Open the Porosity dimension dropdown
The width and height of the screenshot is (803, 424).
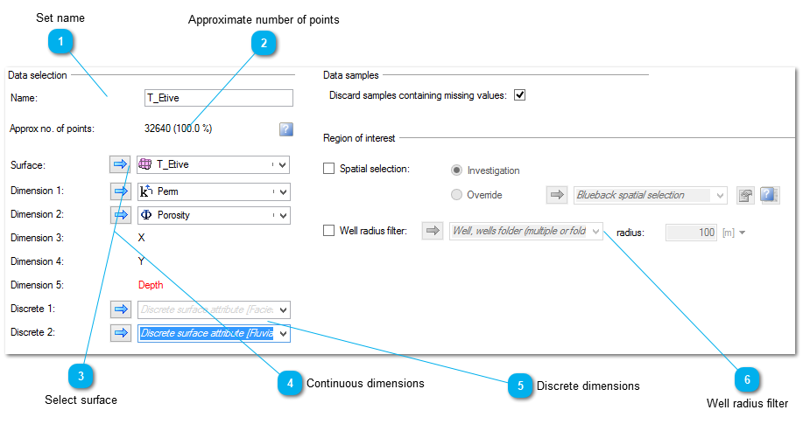click(x=283, y=215)
